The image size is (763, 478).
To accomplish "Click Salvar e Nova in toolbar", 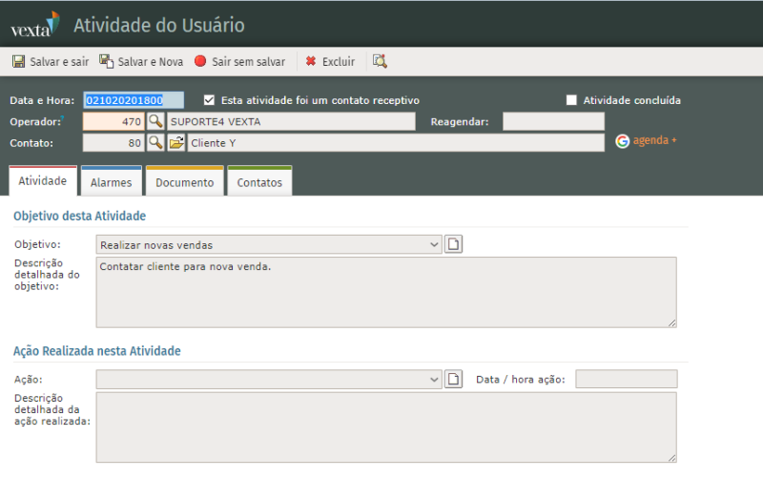I will coord(141,61).
